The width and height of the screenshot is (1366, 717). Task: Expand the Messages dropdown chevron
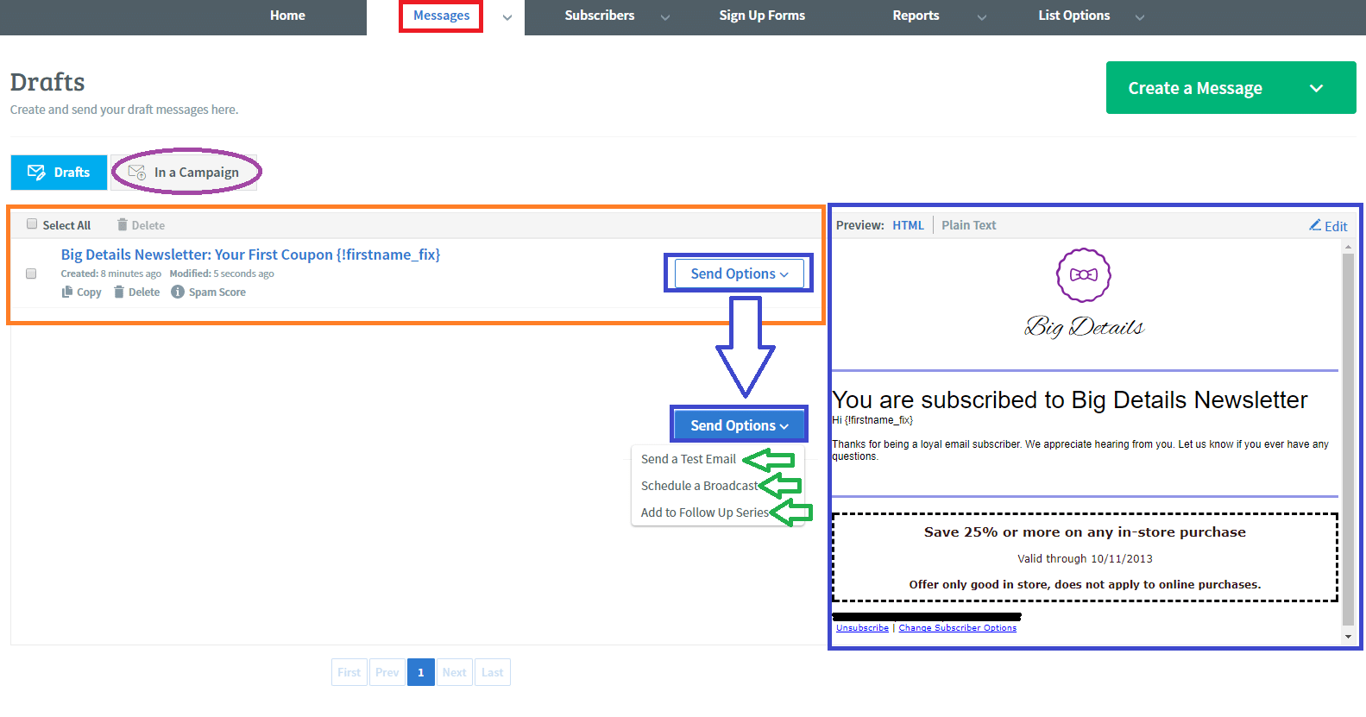click(x=507, y=17)
